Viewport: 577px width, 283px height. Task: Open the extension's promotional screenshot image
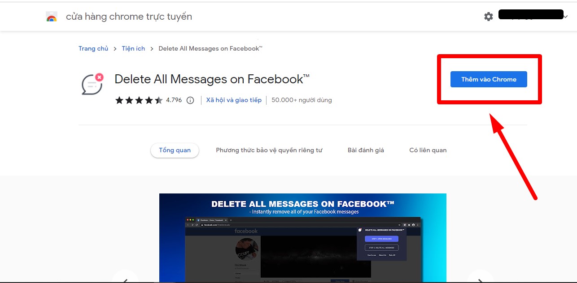(x=303, y=238)
